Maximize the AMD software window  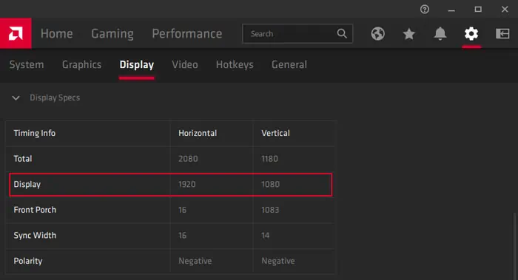[478, 9]
